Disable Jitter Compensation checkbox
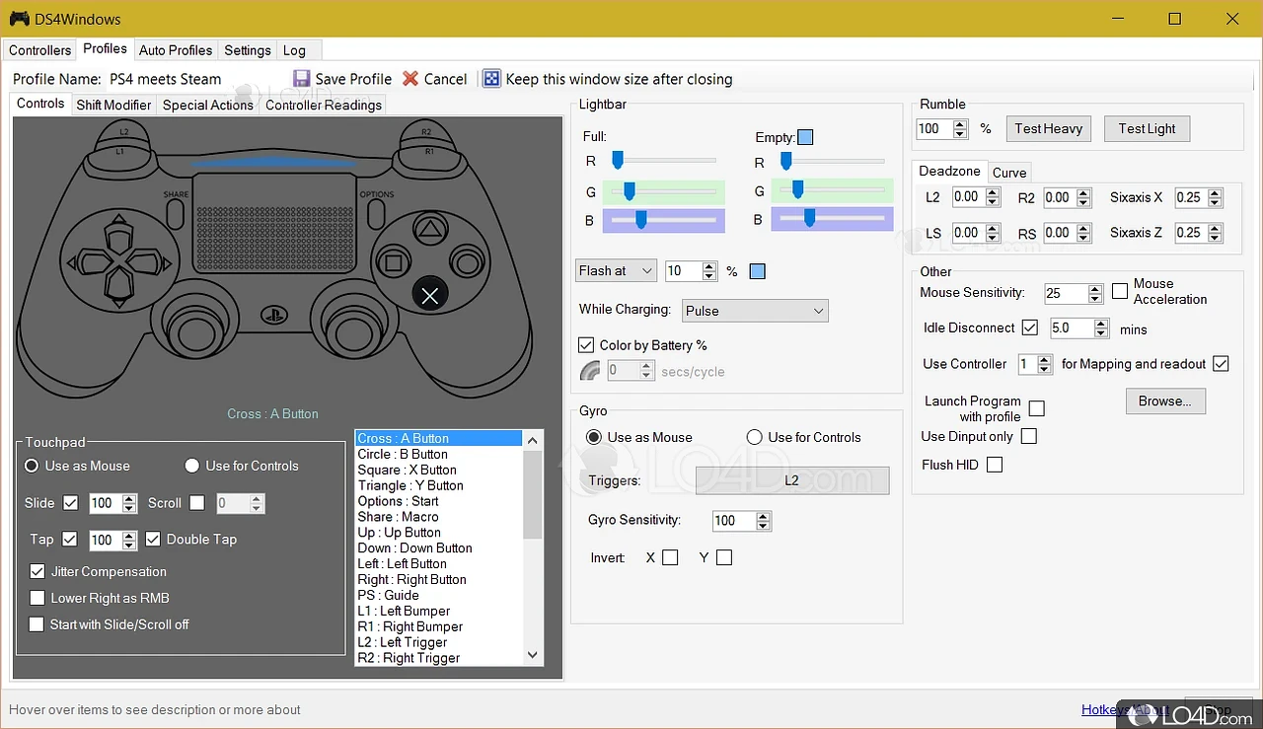Screen dimensions: 1263x729 (37, 571)
